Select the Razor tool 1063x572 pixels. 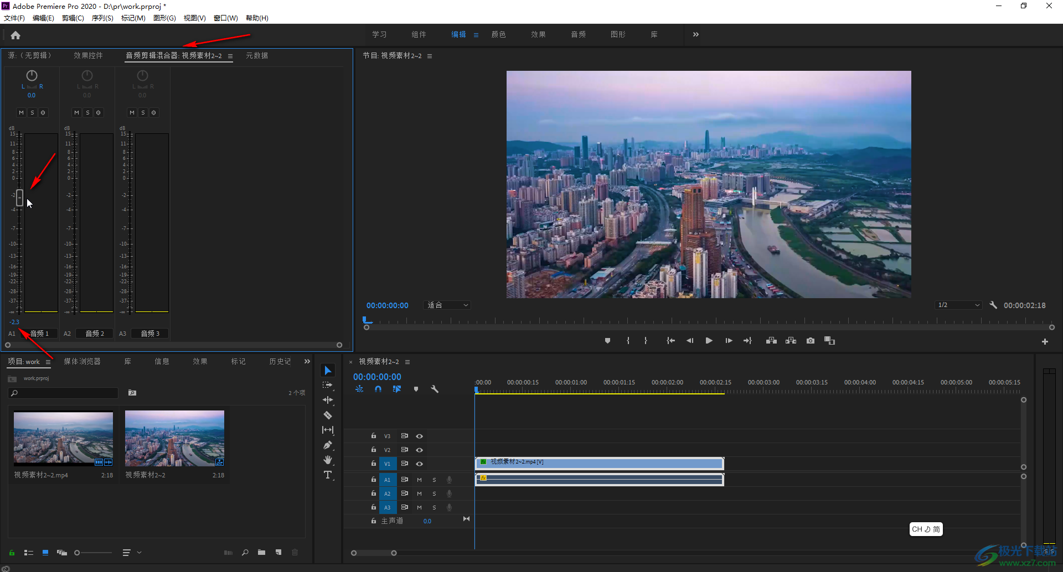pos(328,415)
